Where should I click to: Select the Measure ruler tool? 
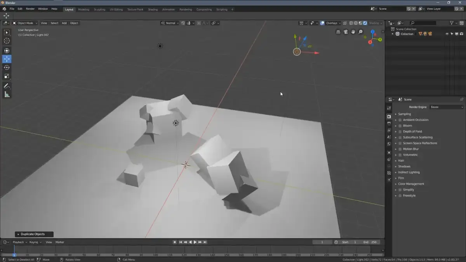7,95
